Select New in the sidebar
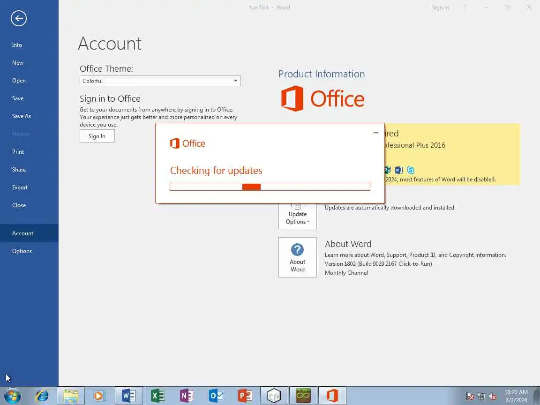This screenshot has width=540, height=405. [x=17, y=63]
